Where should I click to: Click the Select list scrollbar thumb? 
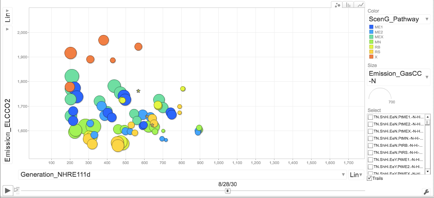(427, 122)
